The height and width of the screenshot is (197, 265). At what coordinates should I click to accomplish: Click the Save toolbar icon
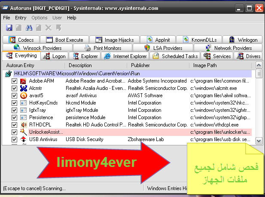pyautogui.click(x=9, y=28)
